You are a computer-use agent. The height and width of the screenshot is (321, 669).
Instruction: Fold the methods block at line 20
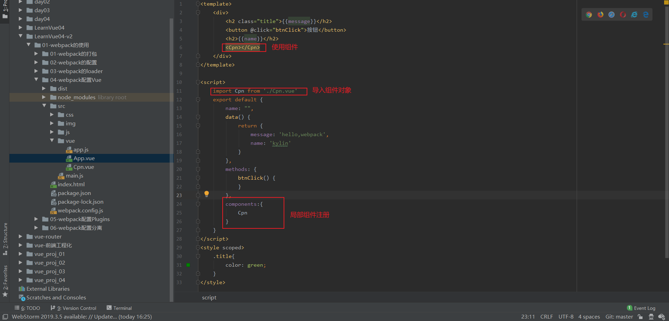coord(198,169)
